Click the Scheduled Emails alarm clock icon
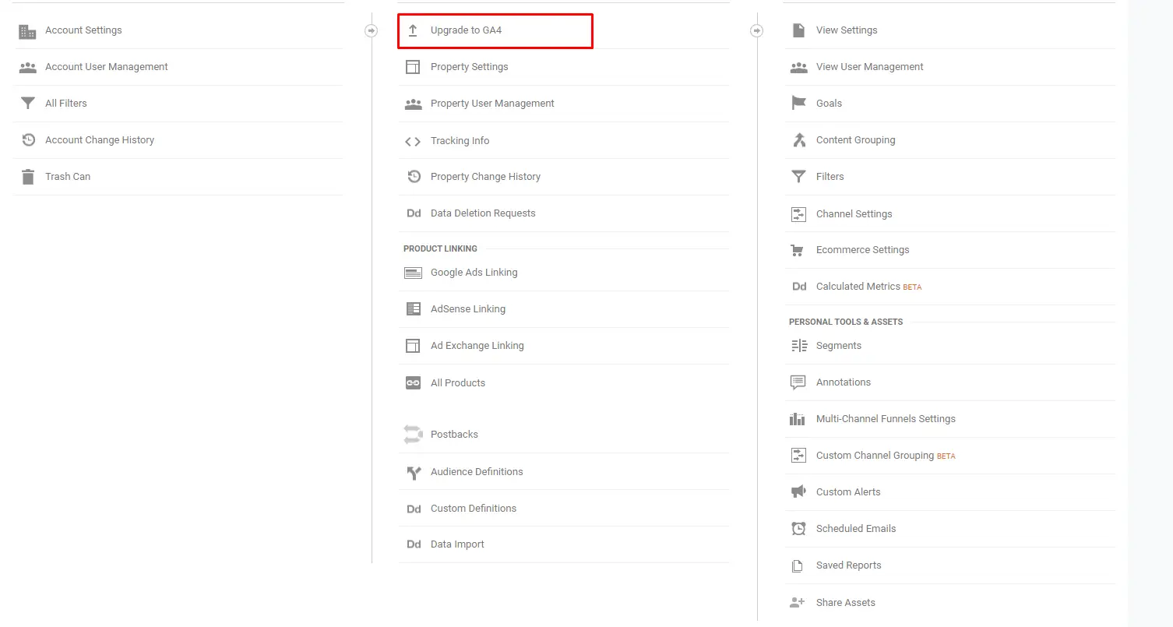The image size is (1173, 627). (x=798, y=529)
